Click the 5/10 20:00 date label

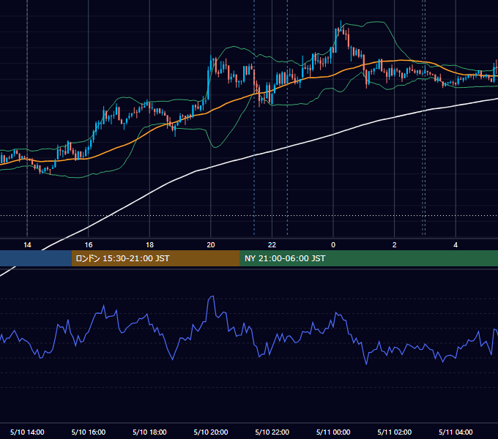click(x=211, y=432)
